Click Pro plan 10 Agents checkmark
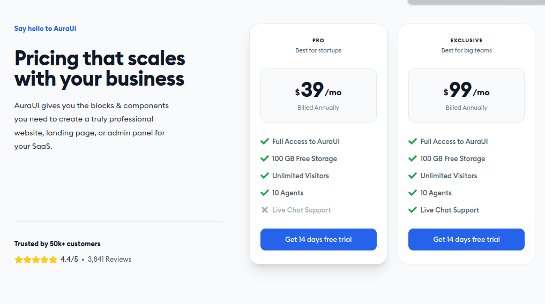This screenshot has height=304, width=545. 265,193
